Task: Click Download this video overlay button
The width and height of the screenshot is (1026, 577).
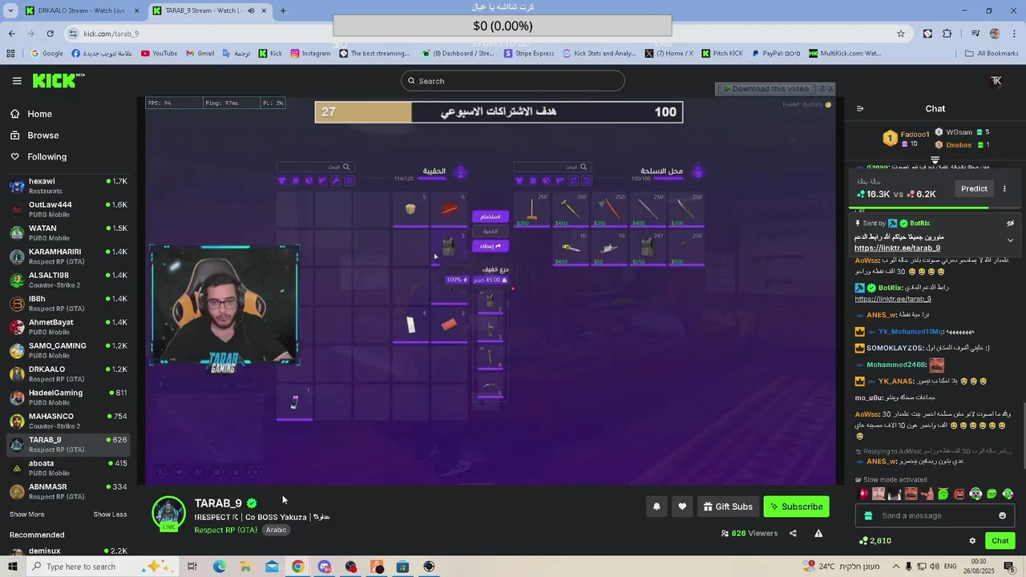Action: pyautogui.click(x=769, y=89)
